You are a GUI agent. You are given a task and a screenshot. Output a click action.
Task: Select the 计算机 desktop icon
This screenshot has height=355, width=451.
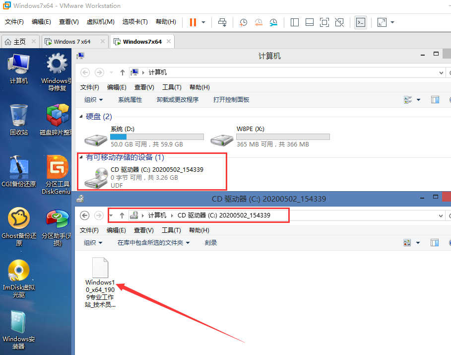[x=19, y=69]
